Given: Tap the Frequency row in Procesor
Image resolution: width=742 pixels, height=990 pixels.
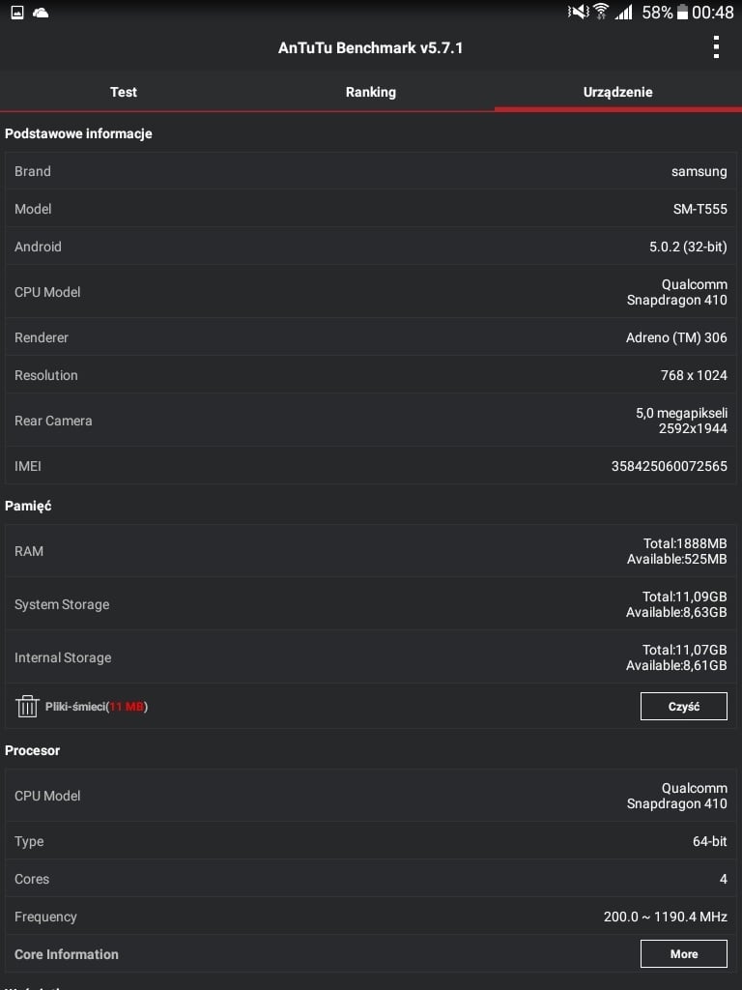Looking at the screenshot, I should tap(371, 917).
